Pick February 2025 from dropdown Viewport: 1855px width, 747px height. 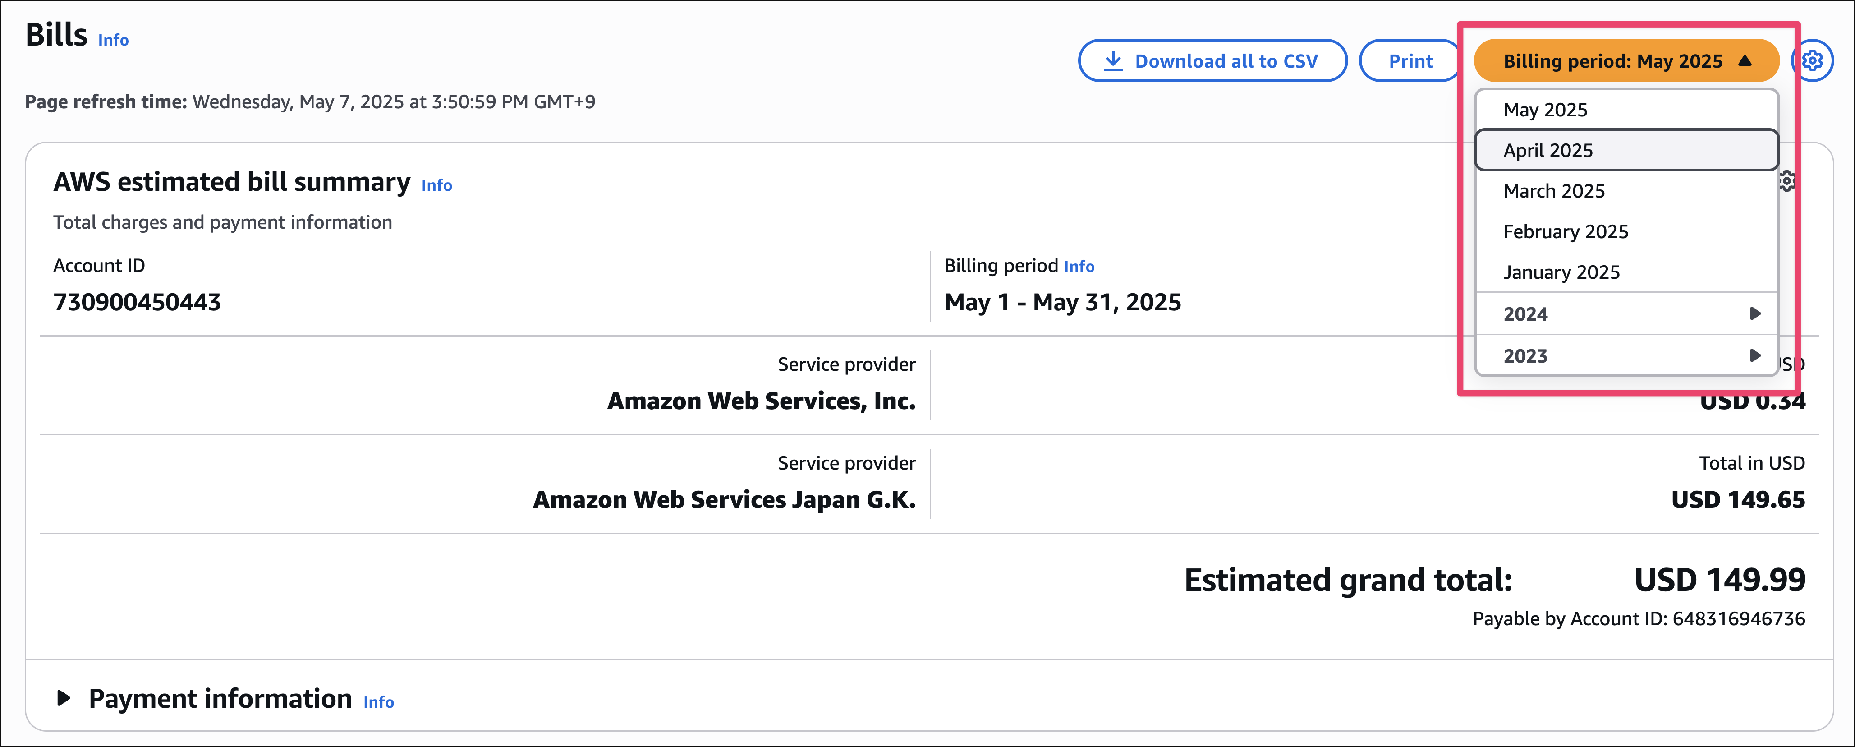pos(1566,231)
